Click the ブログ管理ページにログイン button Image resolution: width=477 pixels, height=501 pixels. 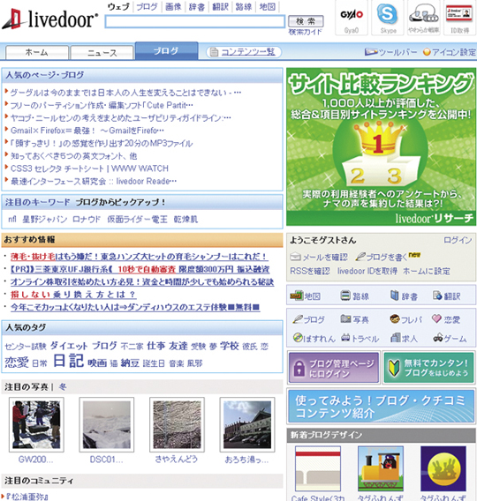point(334,368)
